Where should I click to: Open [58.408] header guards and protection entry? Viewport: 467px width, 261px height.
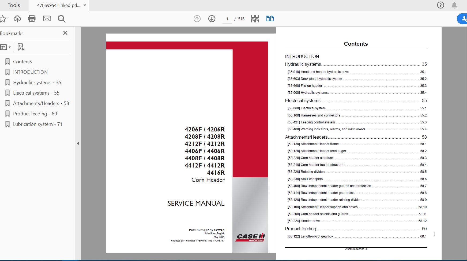coord(357,186)
